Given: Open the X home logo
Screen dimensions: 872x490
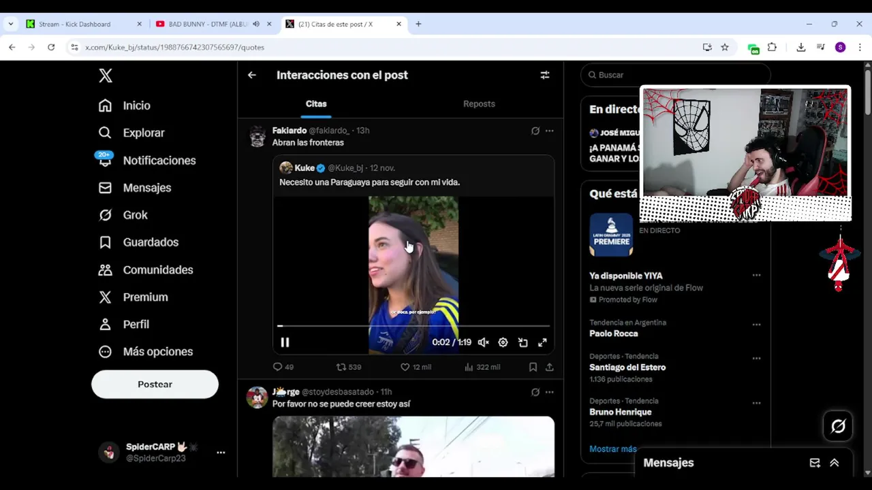Looking at the screenshot, I should pyautogui.click(x=106, y=76).
